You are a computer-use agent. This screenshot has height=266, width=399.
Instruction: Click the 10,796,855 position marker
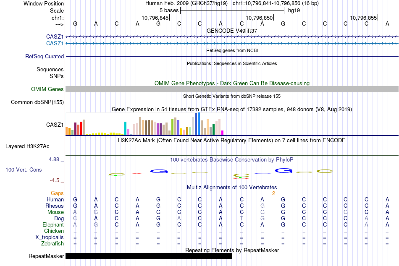363,18
